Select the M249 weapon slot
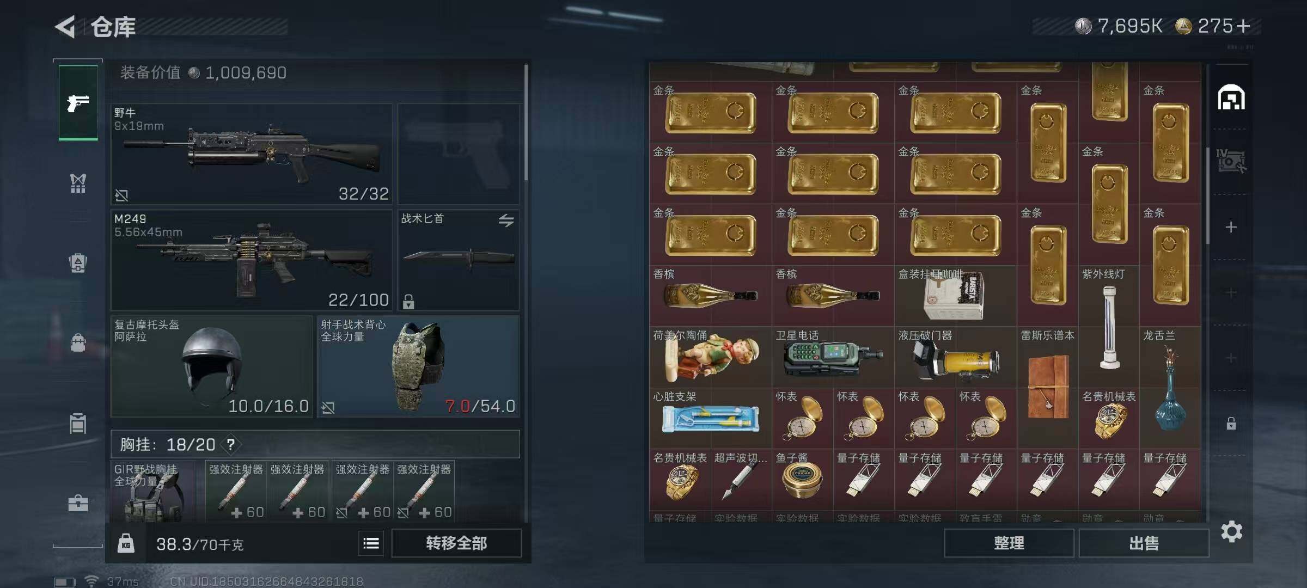This screenshot has width=1307, height=588. [252, 260]
